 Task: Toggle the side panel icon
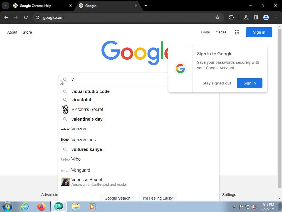(x=256, y=17)
